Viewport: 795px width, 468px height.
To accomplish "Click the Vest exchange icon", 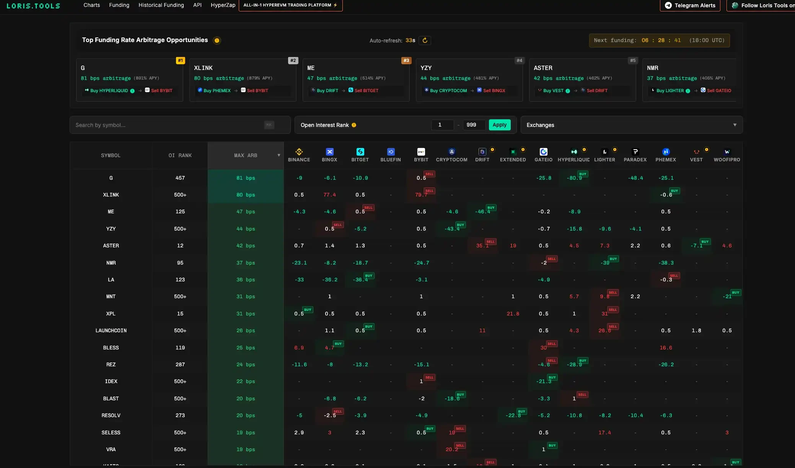I will 696,151.
